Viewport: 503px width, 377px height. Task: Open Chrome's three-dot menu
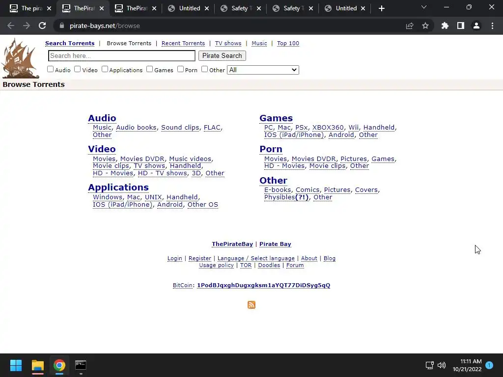(492, 26)
